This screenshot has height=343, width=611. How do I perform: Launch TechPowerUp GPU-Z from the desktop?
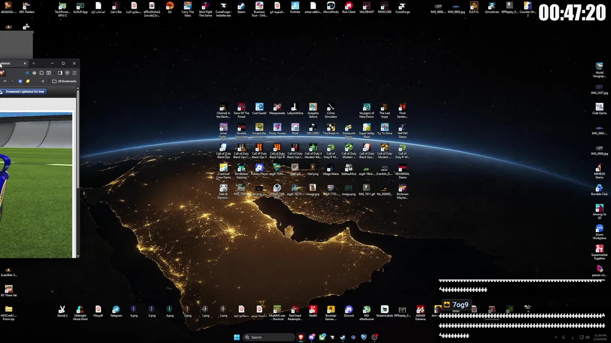[x=62, y=9]
